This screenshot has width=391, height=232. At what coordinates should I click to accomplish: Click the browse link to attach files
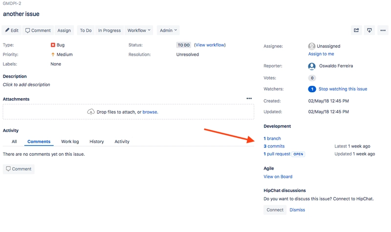pos(150,112)
